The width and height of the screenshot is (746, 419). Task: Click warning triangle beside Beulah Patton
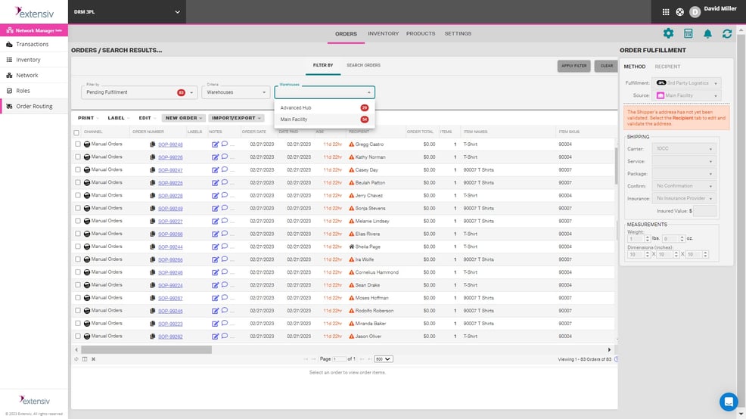pyautogui.click(x=352, y=182)
